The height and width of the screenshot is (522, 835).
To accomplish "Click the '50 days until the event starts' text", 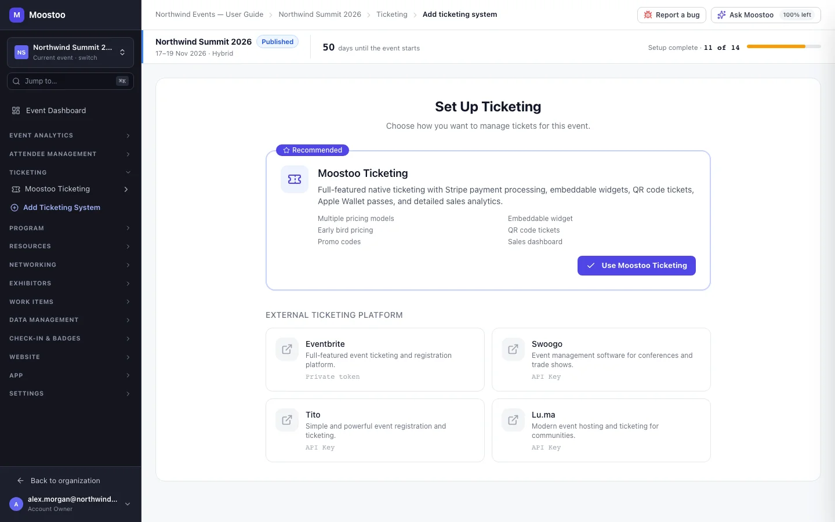I will pyautogui.click(x=371, y=48).
